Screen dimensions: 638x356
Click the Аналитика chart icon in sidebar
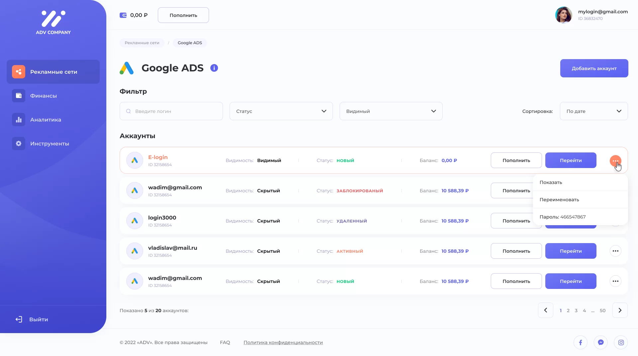19,120
